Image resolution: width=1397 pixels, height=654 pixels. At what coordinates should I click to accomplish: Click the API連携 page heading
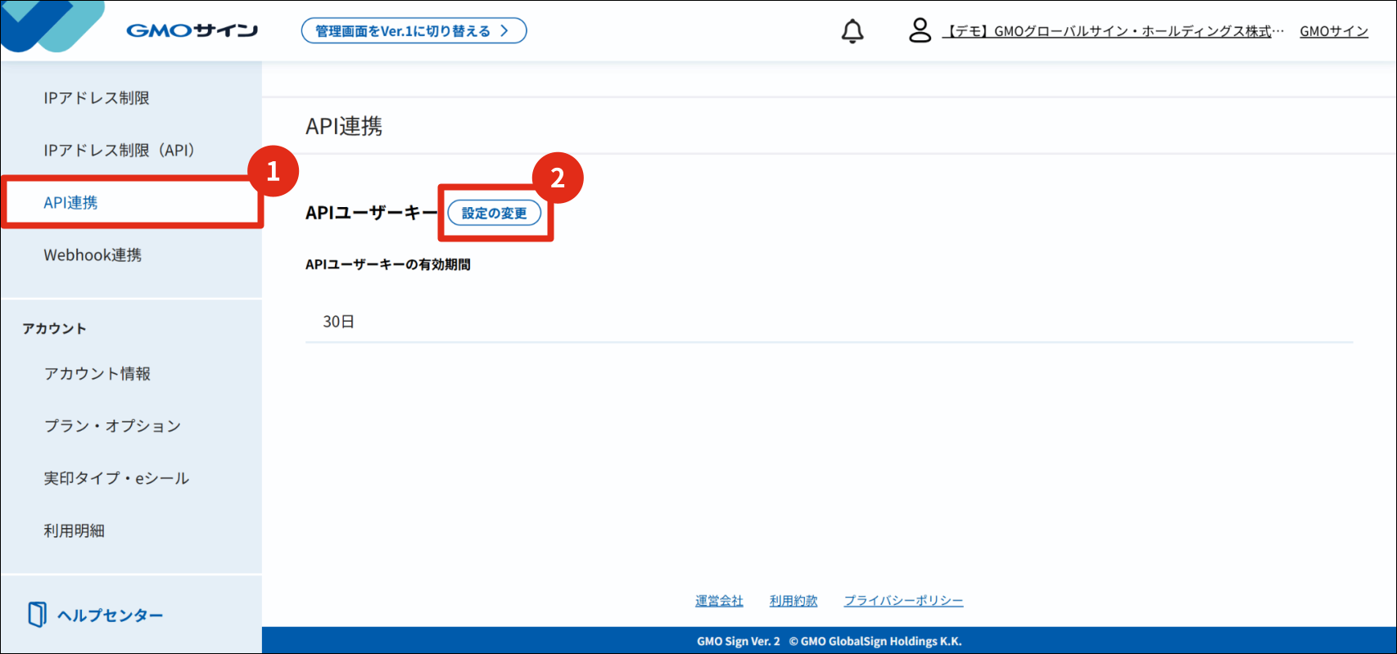tap(344, 126)
